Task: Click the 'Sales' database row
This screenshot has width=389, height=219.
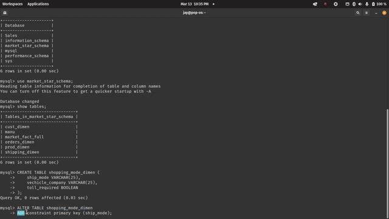Action: coord(11,35)
